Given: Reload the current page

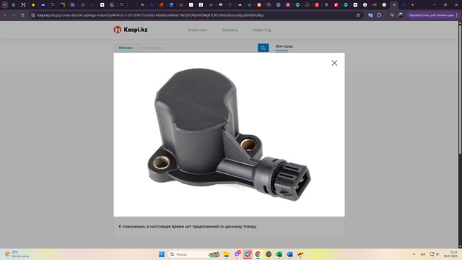Looking at the screenshot, I should 22,15.
